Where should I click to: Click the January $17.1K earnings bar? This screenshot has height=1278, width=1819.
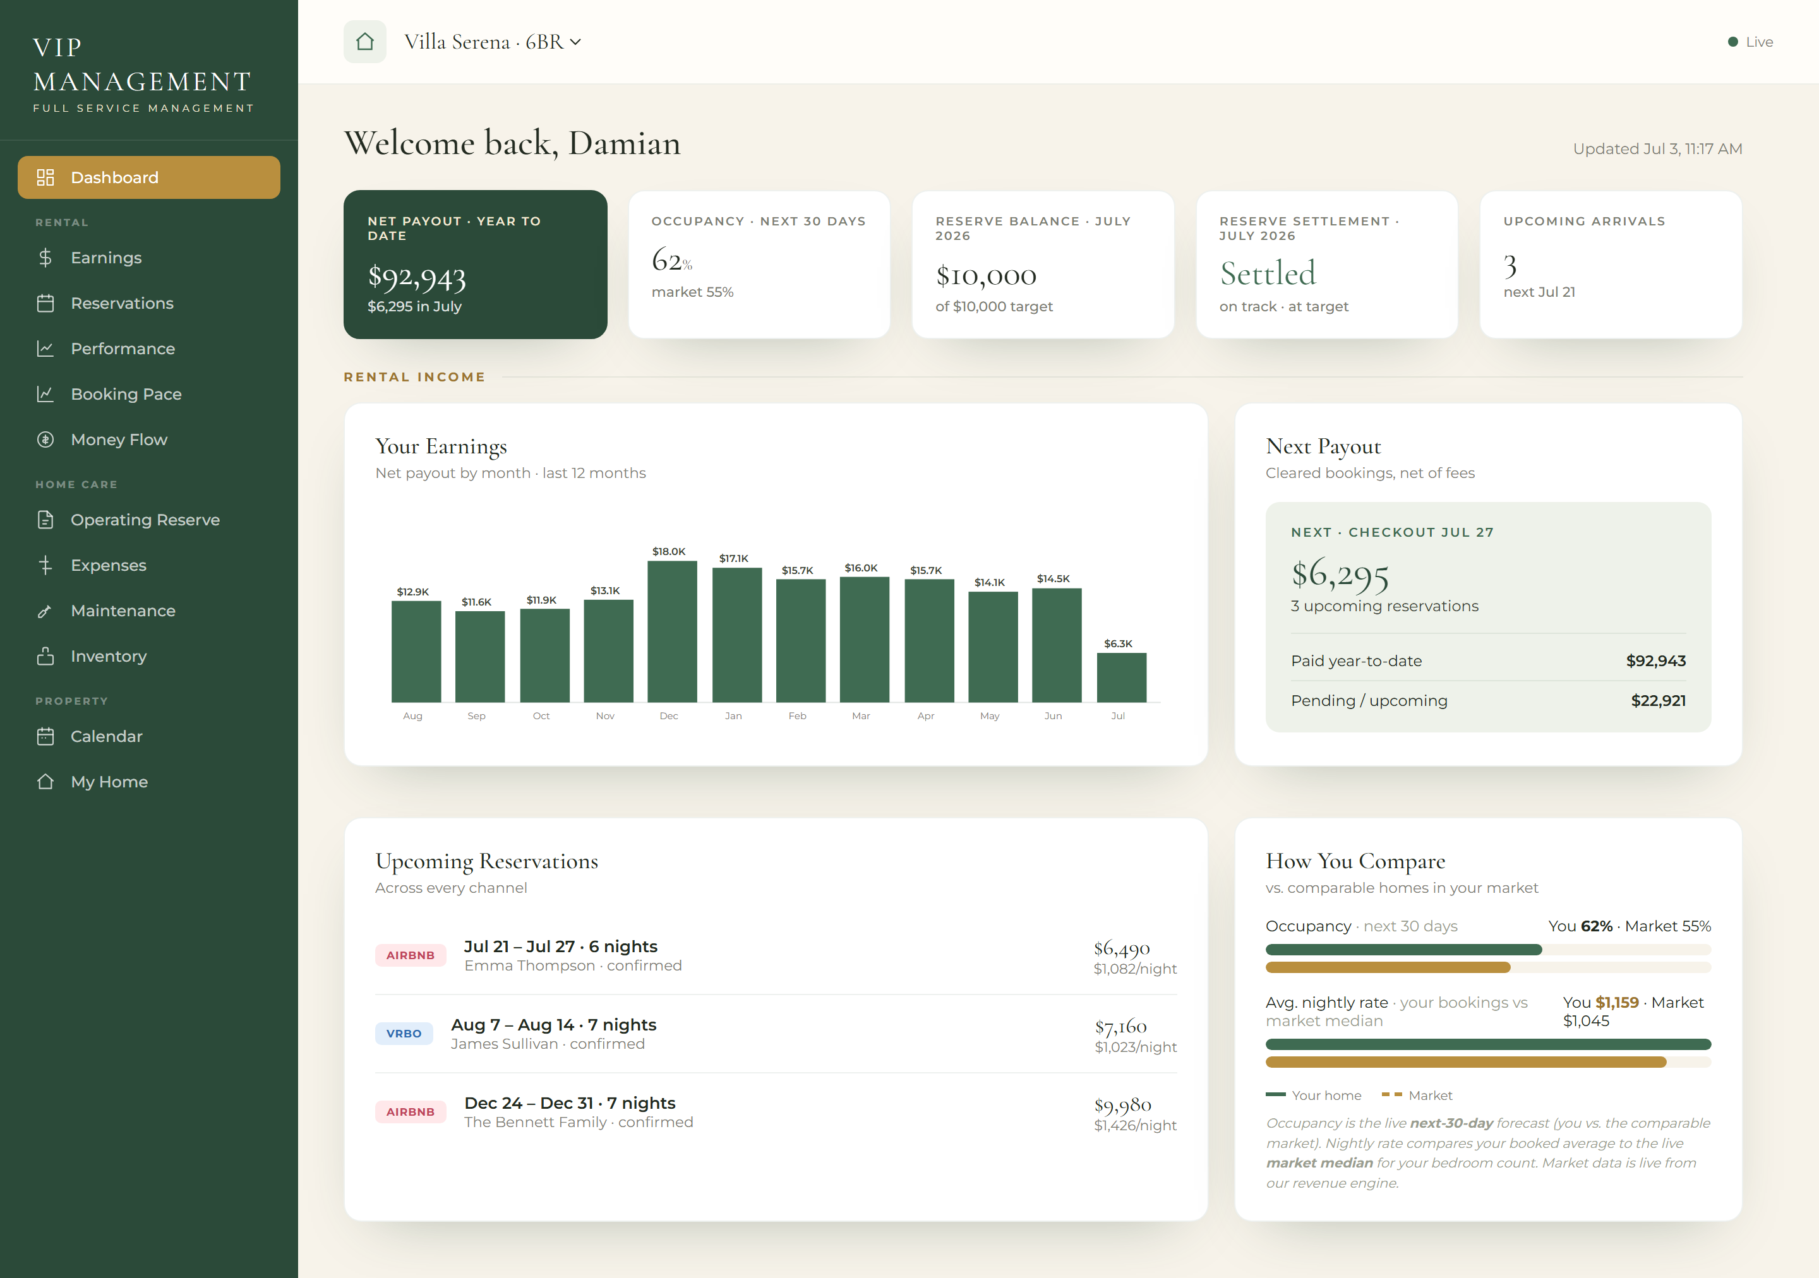[x=737, y=635]
